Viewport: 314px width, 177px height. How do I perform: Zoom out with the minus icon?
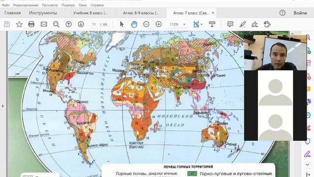(146, 25)
